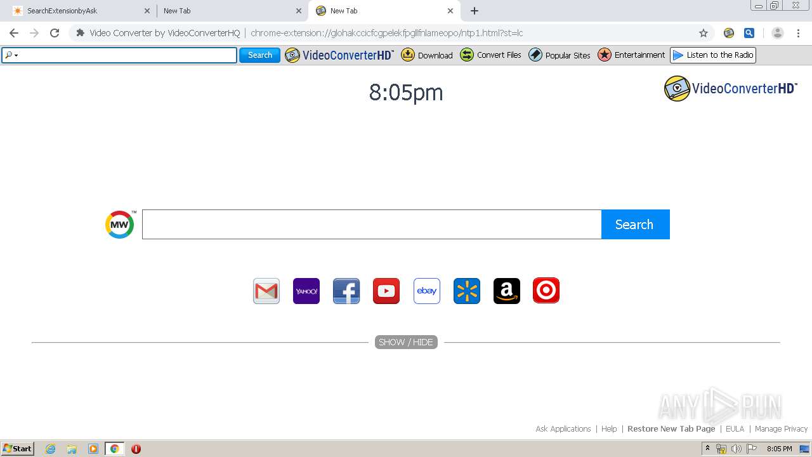Image resolution: width=812 pixels, height=457 pixels.
Task: Click red Opera taskbar icon
Action: click(x=136, y=449)
